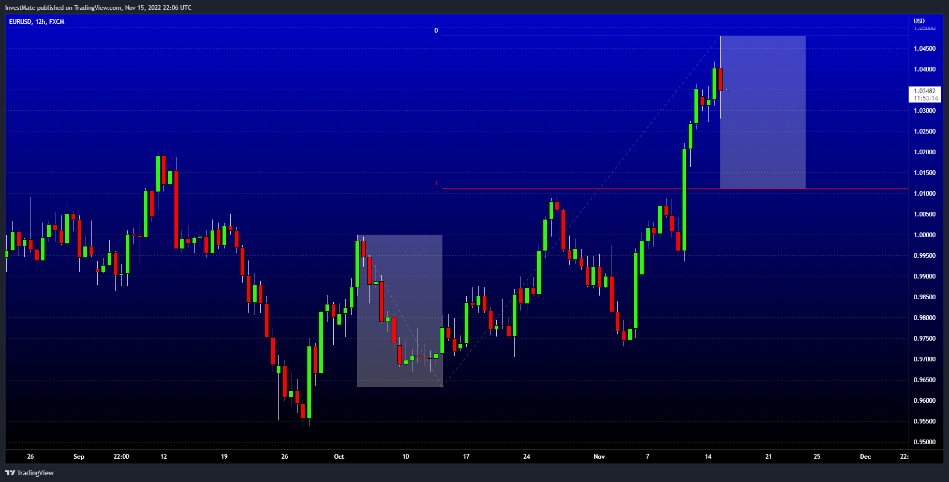Screen dimensions: 949x482
Task: Click the 26 date label just before Oct
Action: coord(285,457)
